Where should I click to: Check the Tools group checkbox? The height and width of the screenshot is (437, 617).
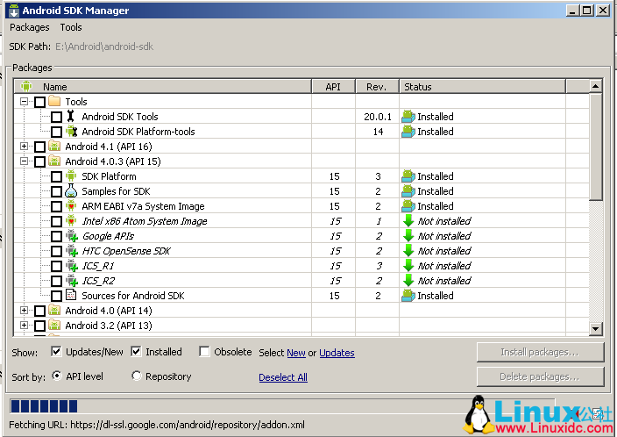[x=39, y=102]
